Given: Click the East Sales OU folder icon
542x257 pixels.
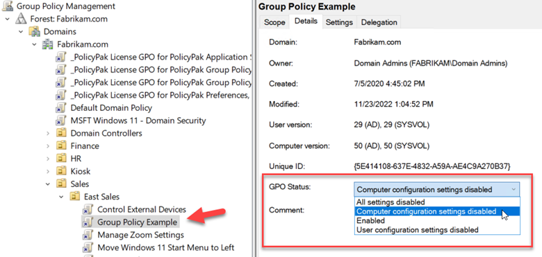Looking at the screenshot, I should 74,197.
